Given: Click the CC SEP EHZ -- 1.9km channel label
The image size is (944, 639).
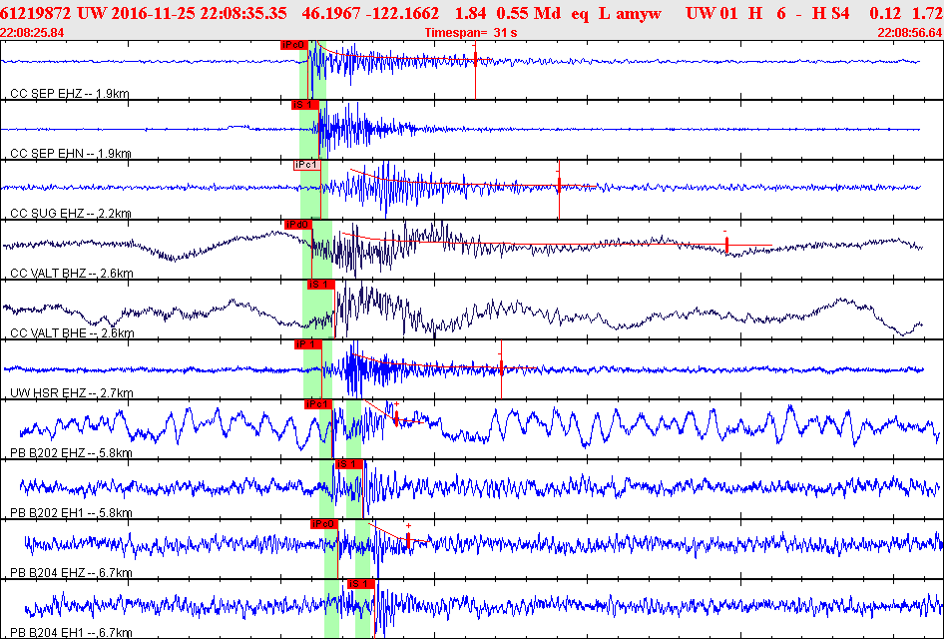Looking at the screenshot, I should pos(69,93).
